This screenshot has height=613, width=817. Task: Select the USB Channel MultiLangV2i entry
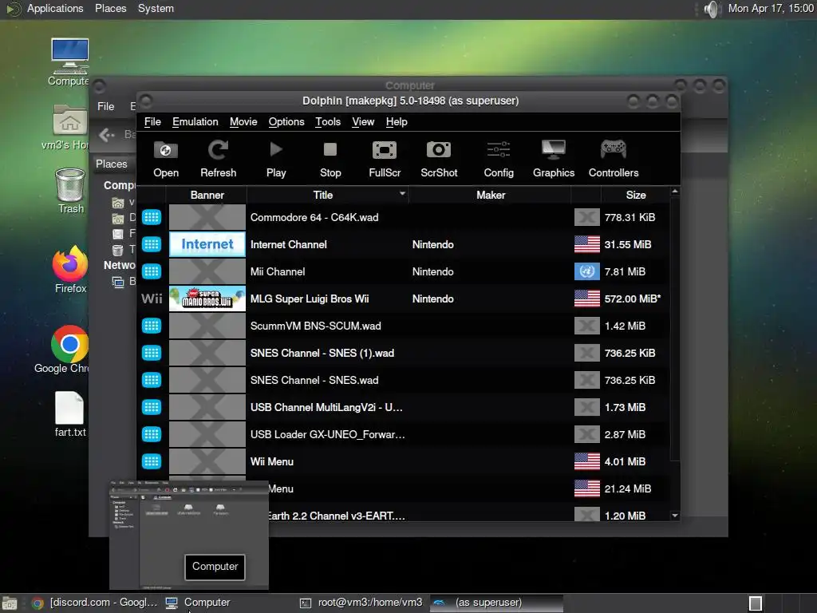pos(326,407)
